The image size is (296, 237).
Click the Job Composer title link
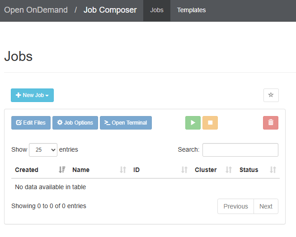[x=110, y=10]
